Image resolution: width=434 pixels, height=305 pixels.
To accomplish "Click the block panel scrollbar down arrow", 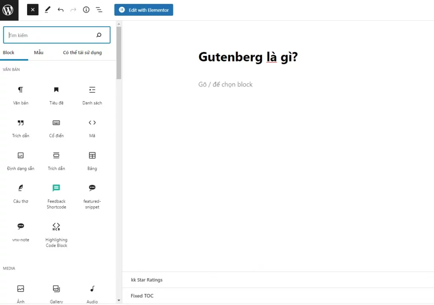I will click(x=119, y=300).
